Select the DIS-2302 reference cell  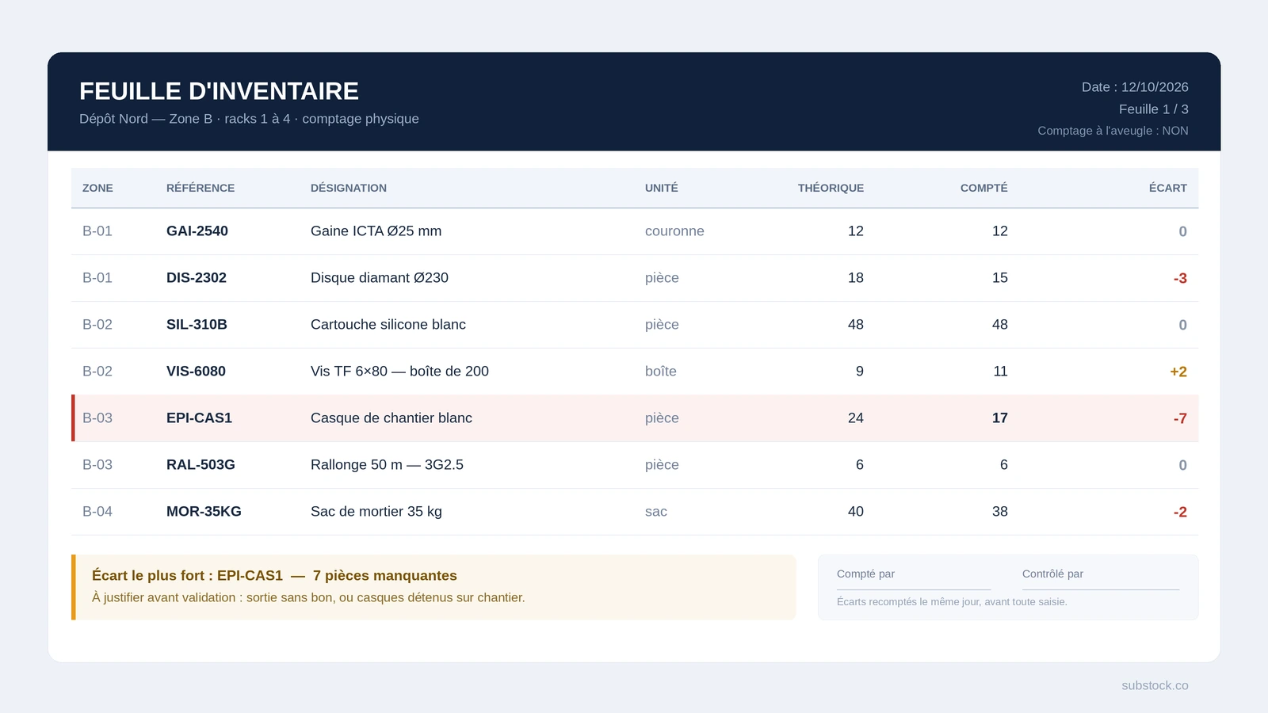[197, 278]
